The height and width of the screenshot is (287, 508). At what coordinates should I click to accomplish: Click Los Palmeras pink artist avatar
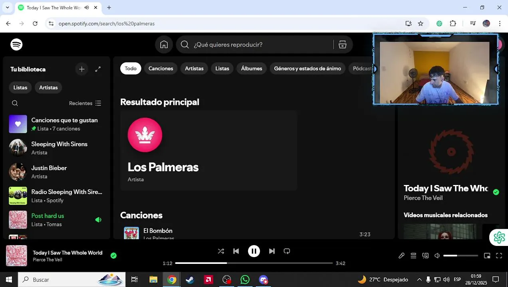point(145,135)
